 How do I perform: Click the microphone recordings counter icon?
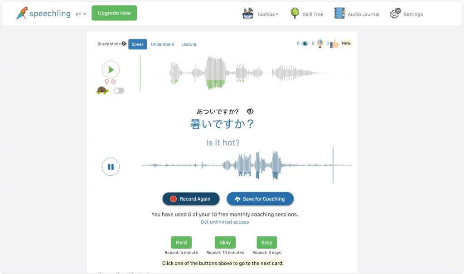[x=320, y=43]
